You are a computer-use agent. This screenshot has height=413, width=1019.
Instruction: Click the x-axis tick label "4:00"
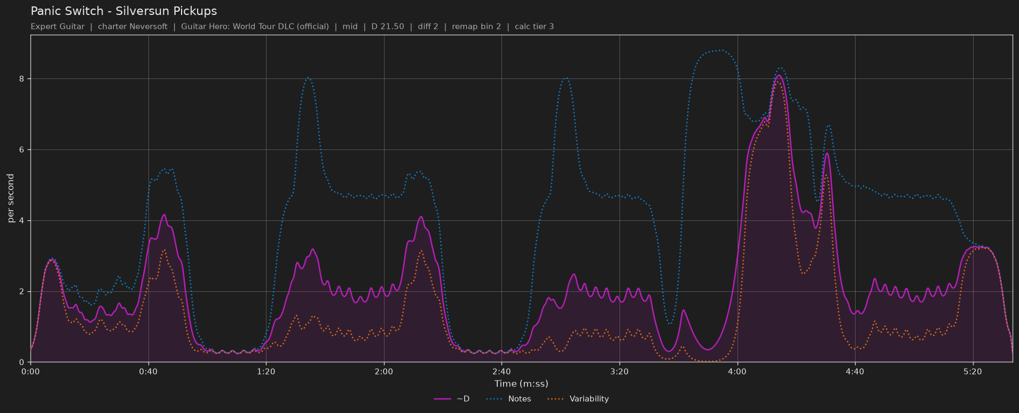tap(737, 371)
